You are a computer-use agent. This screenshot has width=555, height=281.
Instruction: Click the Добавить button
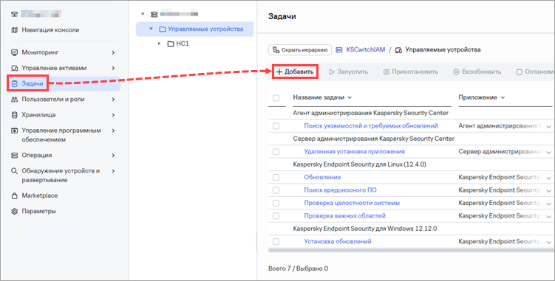point(295,72)
